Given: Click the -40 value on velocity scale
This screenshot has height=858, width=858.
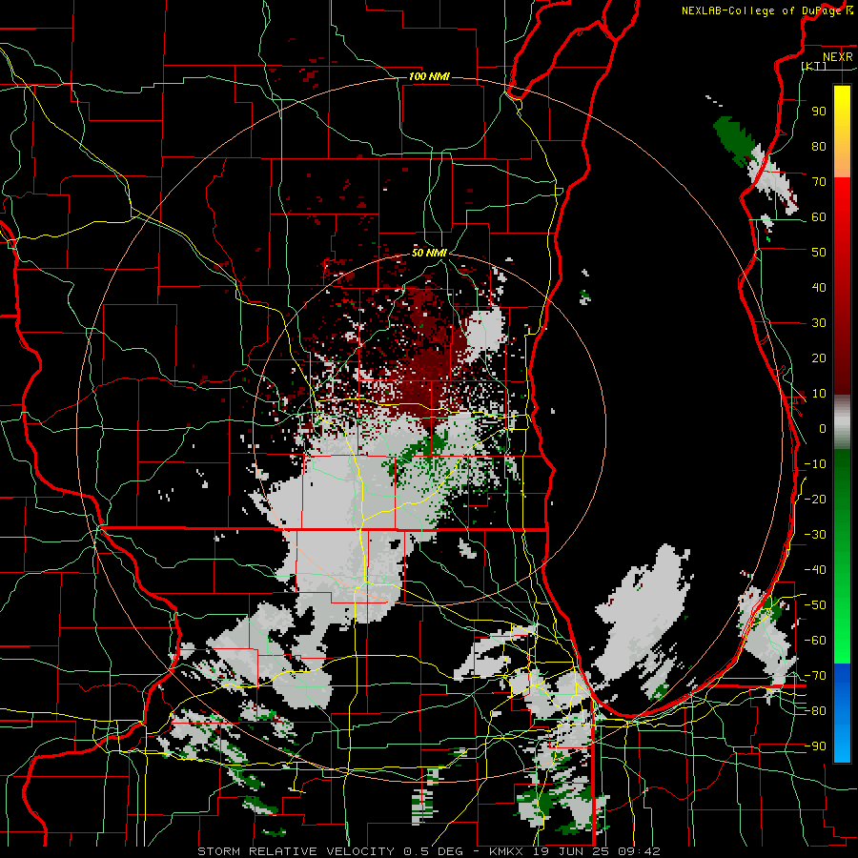Looking at the screenshot, I should (x=815, y=570).
